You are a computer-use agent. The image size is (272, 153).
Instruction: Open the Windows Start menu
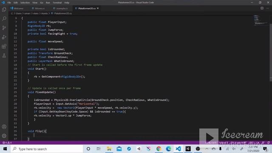(x=5, y=149)
